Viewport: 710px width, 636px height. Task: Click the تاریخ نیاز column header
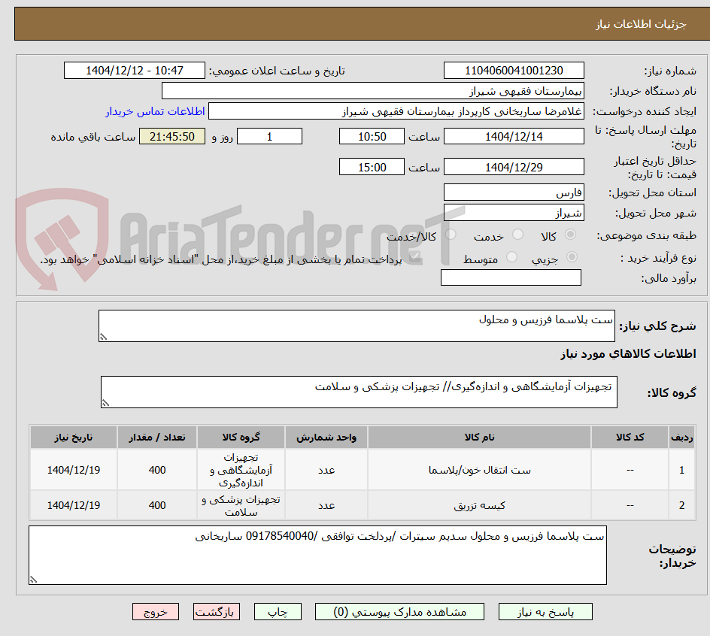(x=74, y=438)
